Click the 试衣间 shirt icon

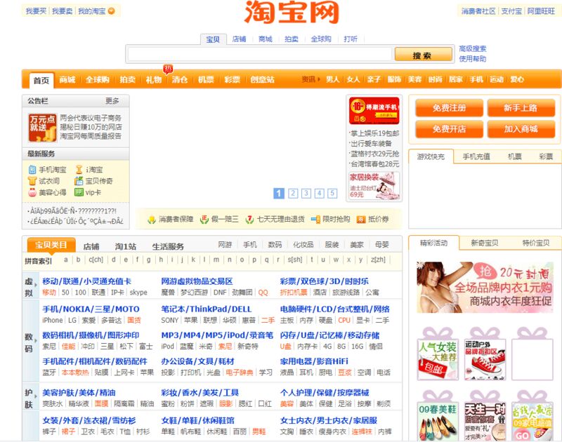(32, 181)
